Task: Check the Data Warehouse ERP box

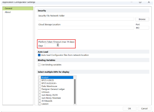Action: point(39,86)
